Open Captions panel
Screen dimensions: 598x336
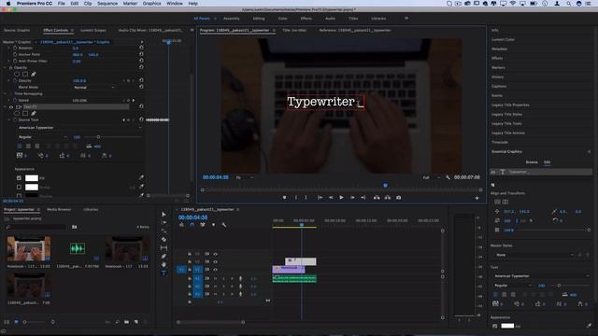[499, 86]
